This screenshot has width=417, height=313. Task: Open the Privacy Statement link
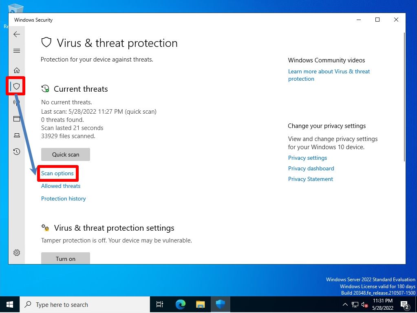[311, 179]
